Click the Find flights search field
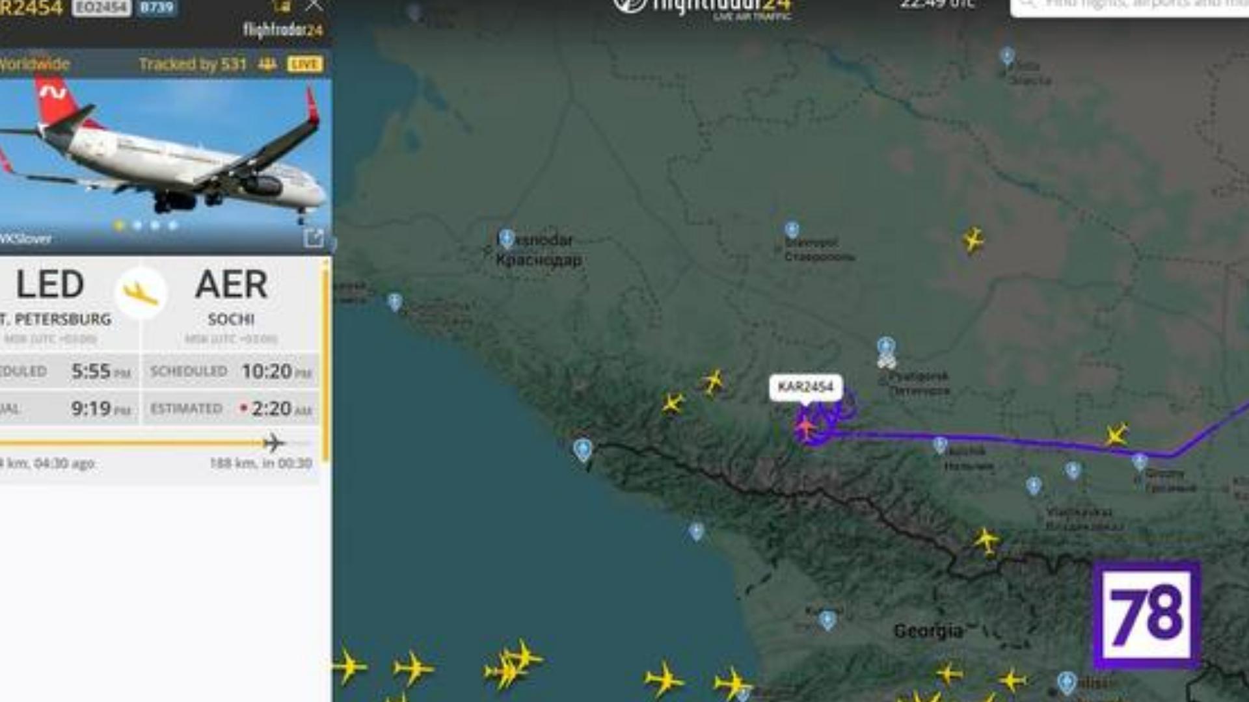This screenshot has height=702, width=1249. pyautogui.click(x=1129, y=6)
